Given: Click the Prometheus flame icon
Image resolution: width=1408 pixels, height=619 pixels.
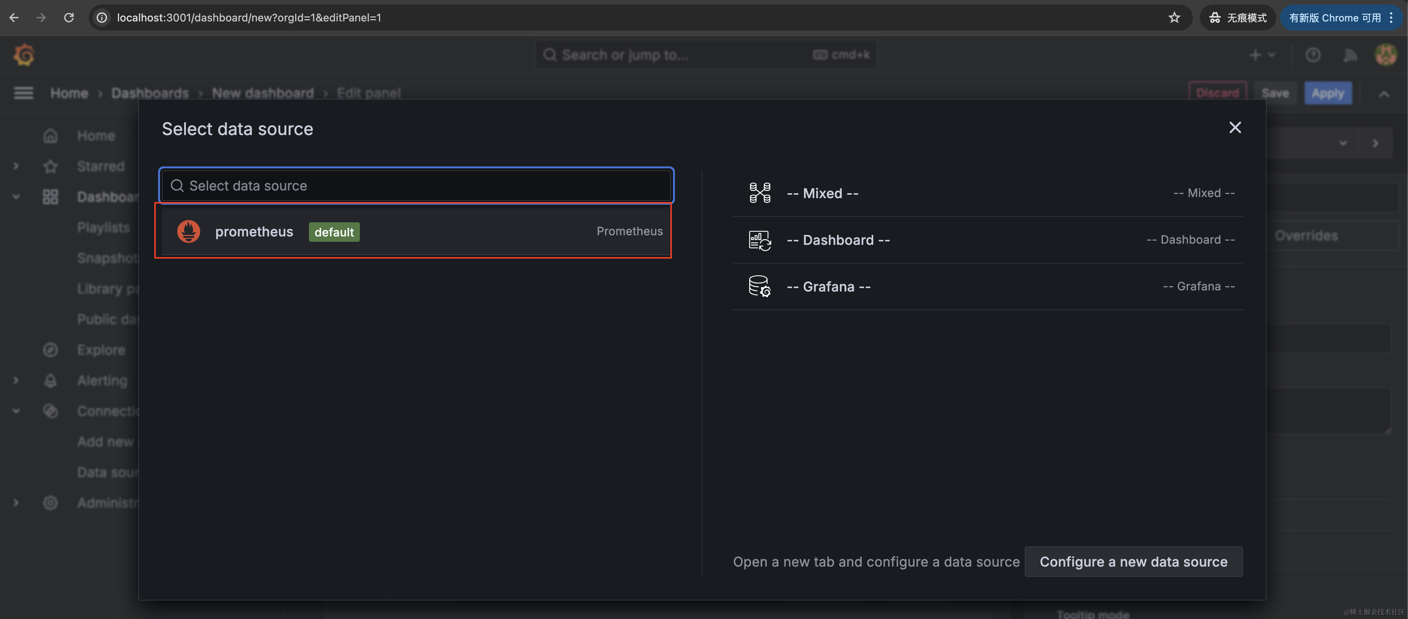Looking at the screenshot, I should point(189,232).
